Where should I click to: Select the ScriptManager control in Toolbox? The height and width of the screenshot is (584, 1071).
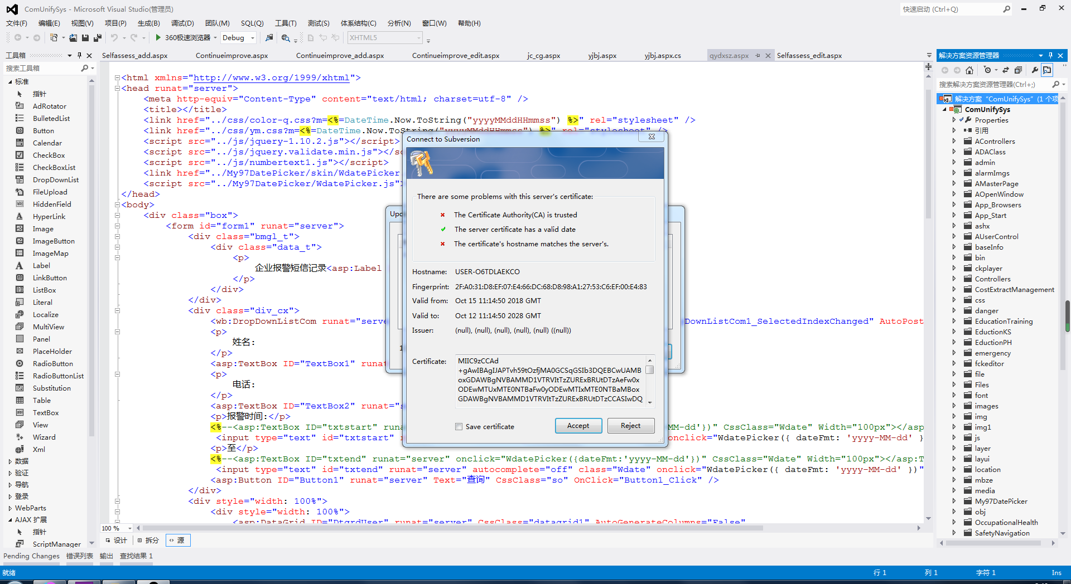(56, 544)
